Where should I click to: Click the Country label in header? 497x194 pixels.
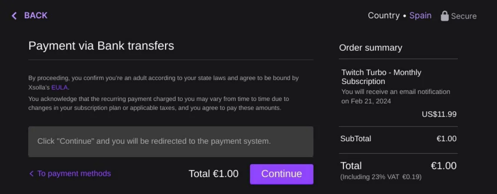tap(384, 16)
